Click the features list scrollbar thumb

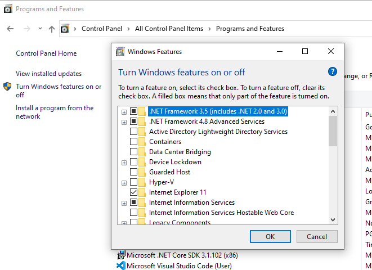[x=333, y=131]
